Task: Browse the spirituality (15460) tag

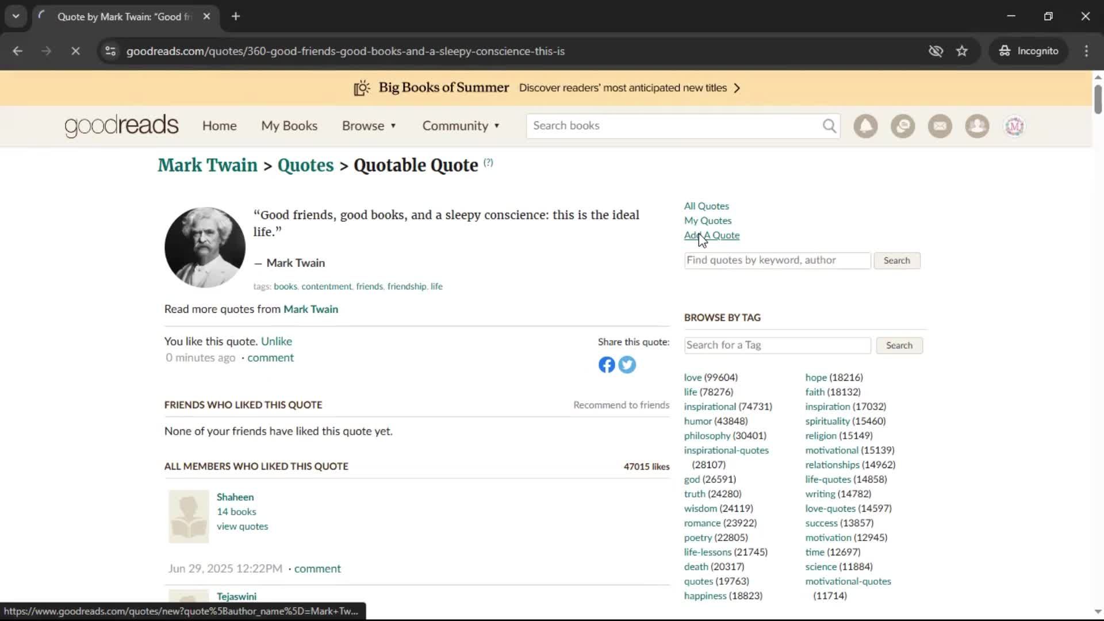Action: (x=827, y=421)
